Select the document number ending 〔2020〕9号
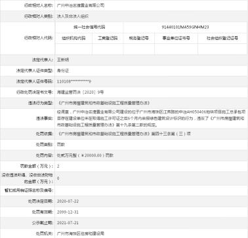This screenshot has width=248, height=238. click(80, 92)
